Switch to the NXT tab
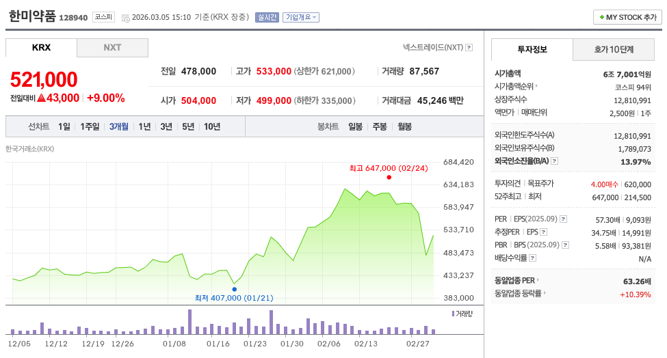 coord(112,48)
